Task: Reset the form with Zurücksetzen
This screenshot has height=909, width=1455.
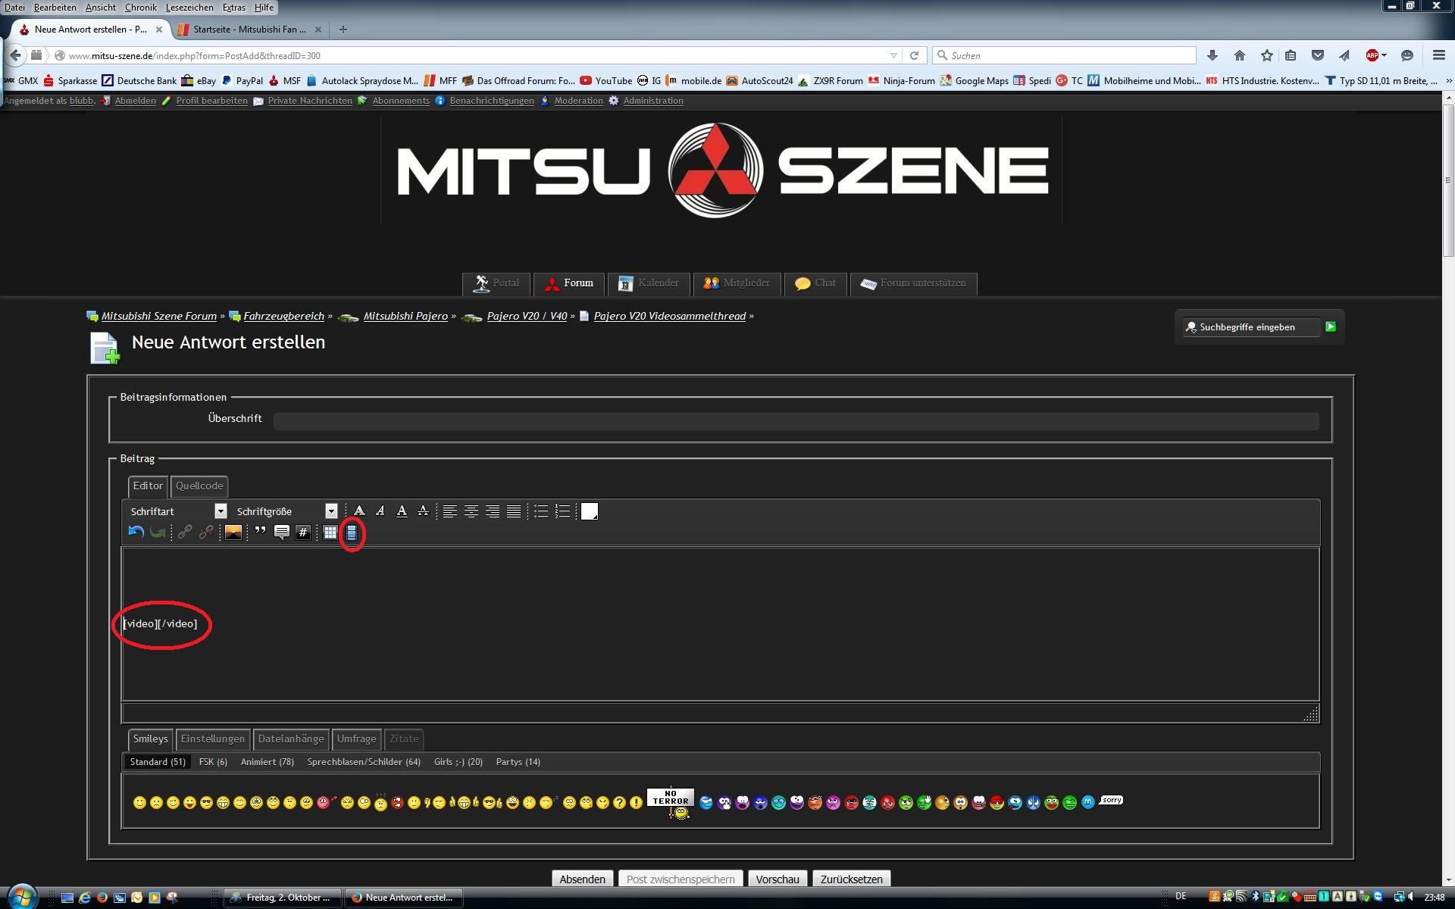Action: (851, 879)
